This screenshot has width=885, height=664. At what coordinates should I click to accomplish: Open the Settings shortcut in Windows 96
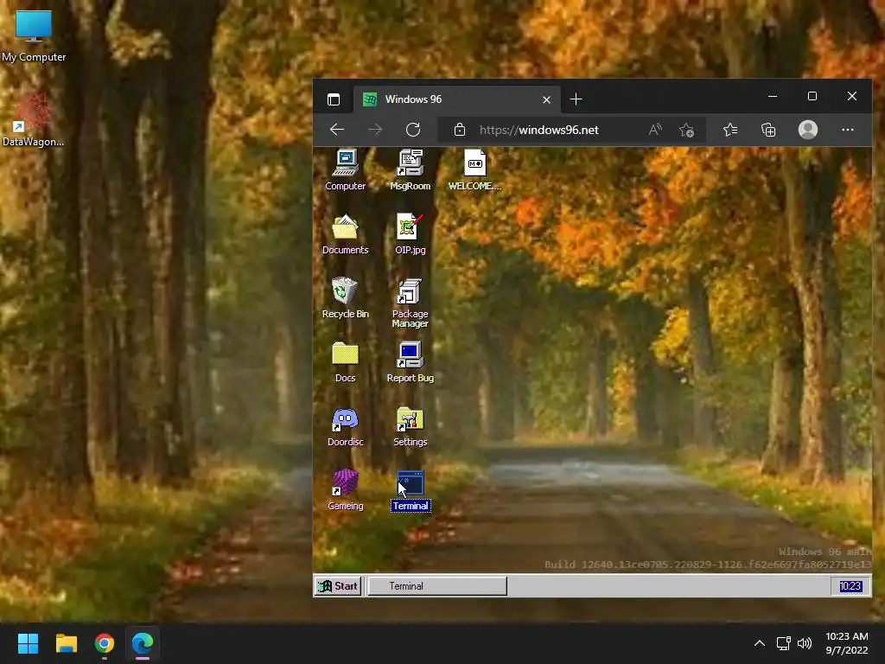411,426
